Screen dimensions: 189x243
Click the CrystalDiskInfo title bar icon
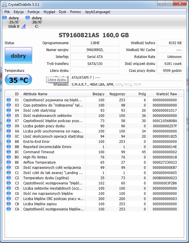click(x=5, y=5)
